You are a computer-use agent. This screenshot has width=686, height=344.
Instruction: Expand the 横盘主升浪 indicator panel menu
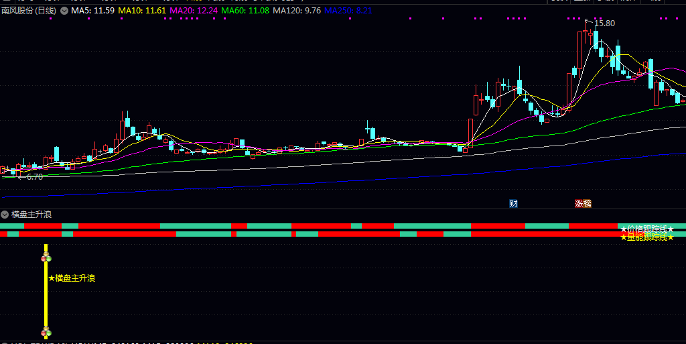click(5, 215)
